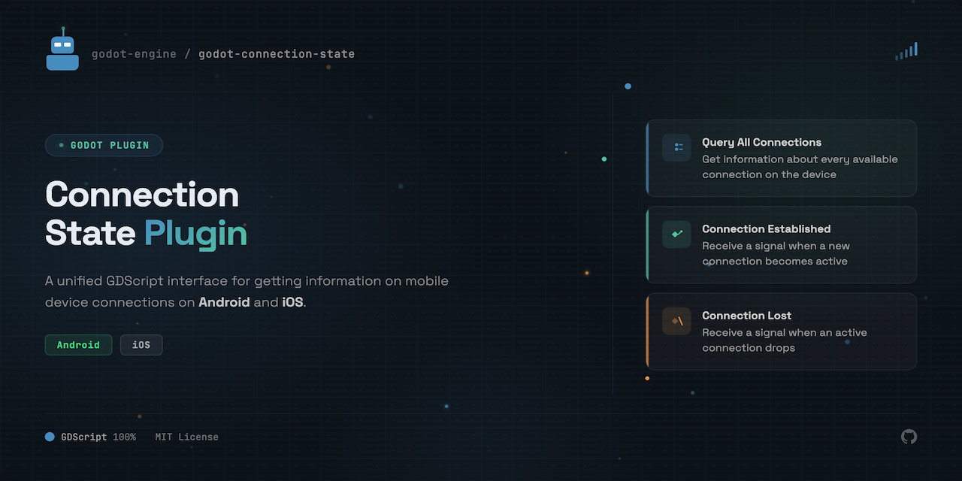
Task: Click 'Receive a signal when an active' description
Action: tap(784, 332)
